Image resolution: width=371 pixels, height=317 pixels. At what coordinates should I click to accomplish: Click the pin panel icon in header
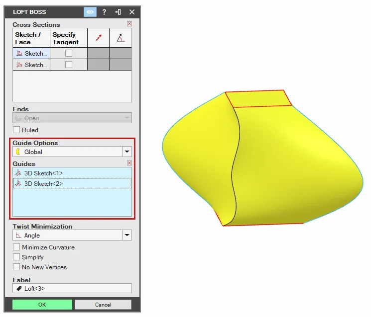[x=118, y=12]
